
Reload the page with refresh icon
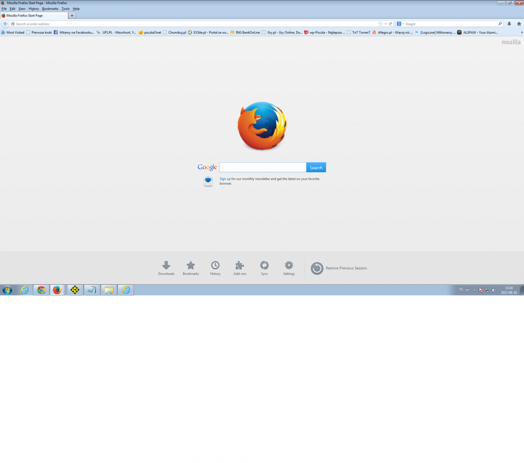(x=390, y=24)
